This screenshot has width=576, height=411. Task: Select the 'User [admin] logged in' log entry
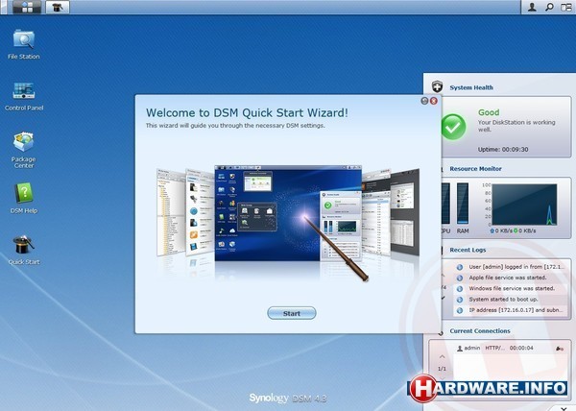pos(510,267)
